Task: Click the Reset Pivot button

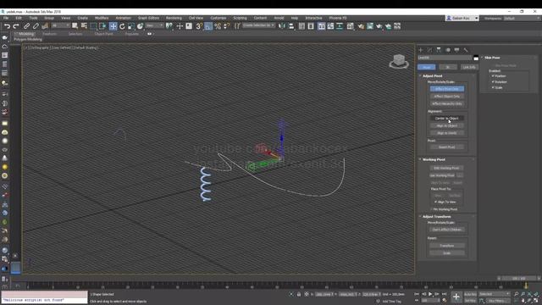Action: click(x=447, y=147)
